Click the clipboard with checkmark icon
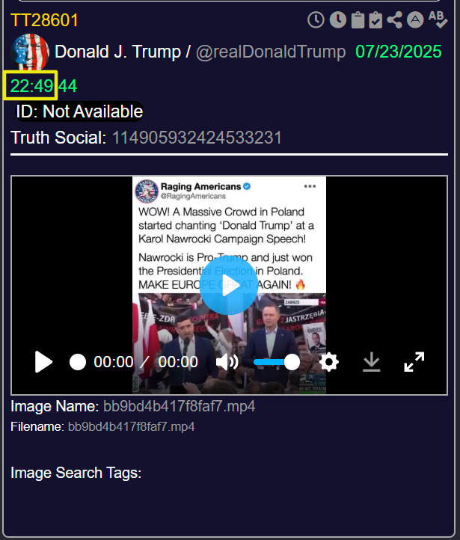Viewport: 460px width, 540px height. 375,20
